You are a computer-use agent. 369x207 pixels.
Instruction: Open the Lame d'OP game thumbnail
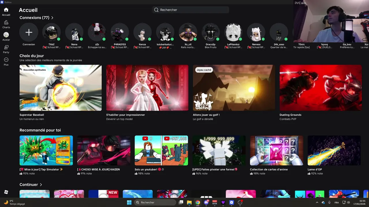pyautogui.click(x=334, y=150)
